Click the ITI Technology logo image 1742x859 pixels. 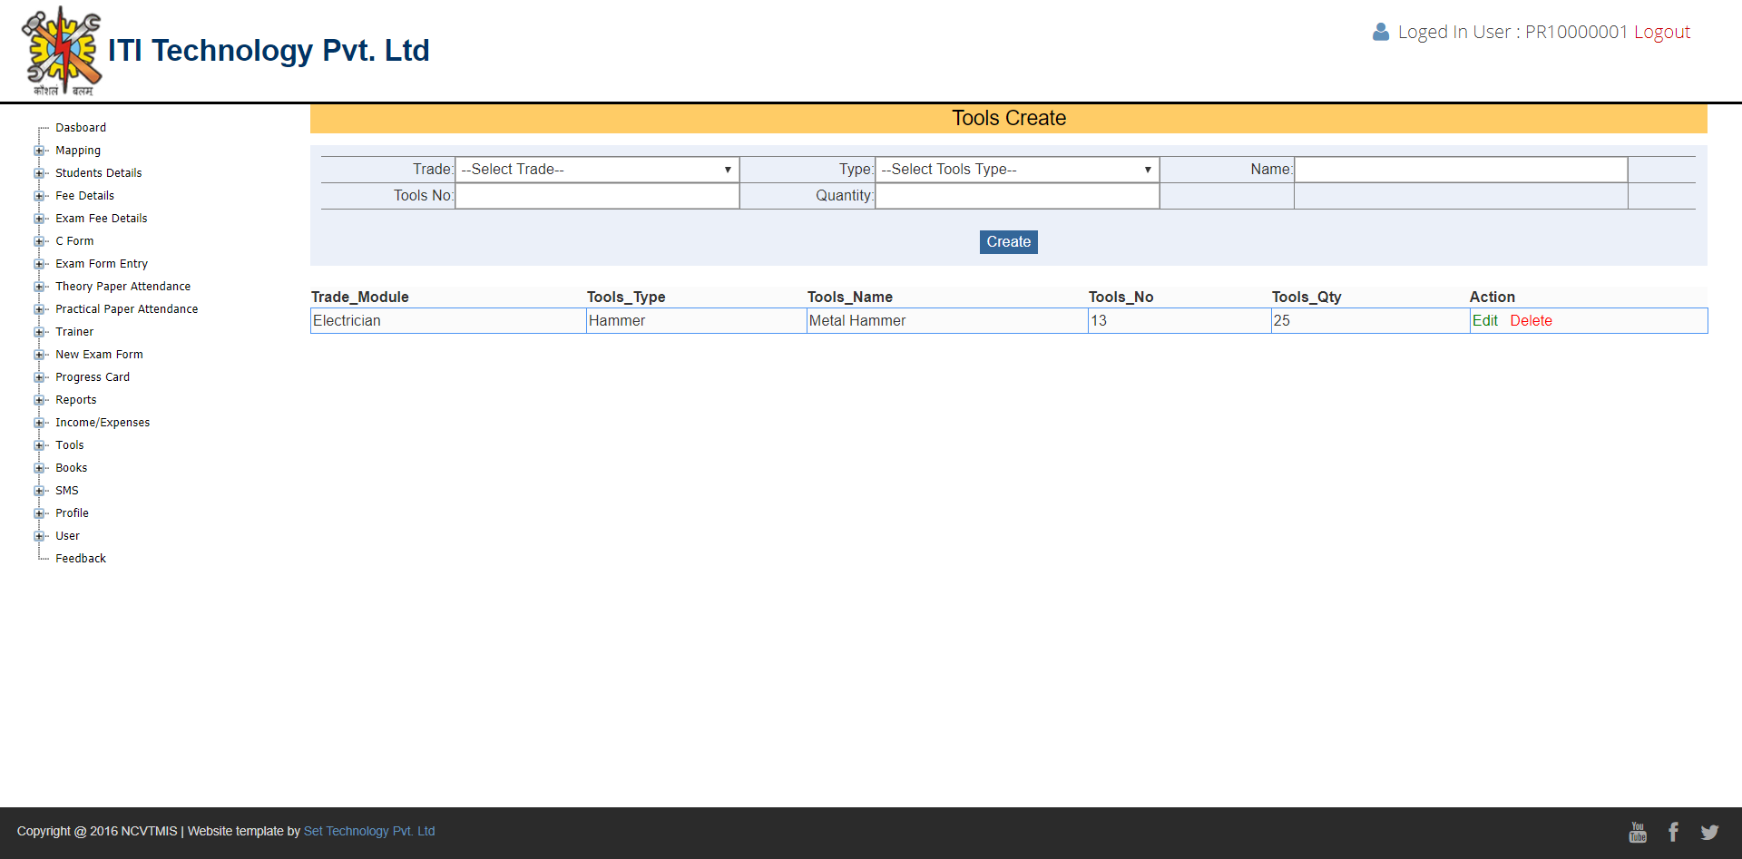[x=62, y=51]
